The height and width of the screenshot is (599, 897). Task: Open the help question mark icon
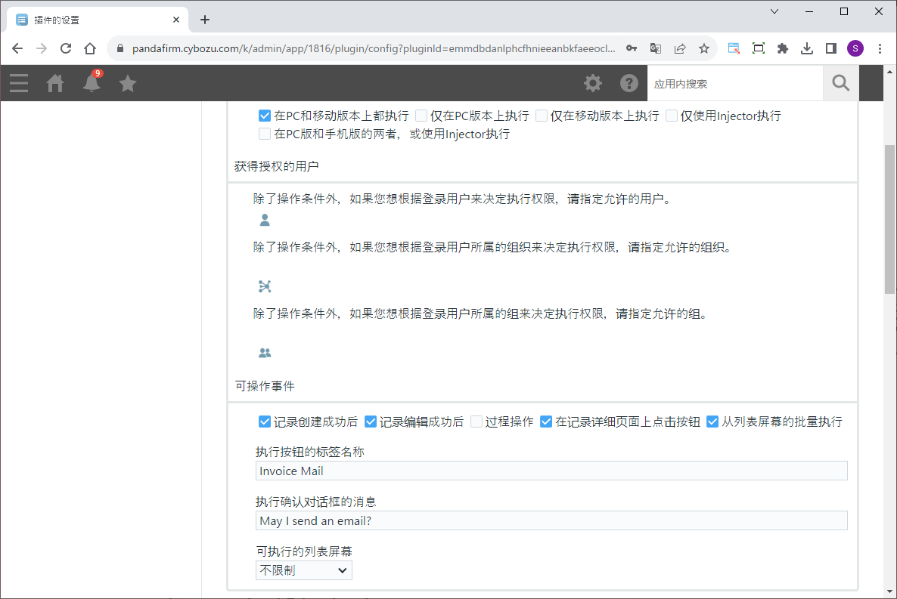point(629,83)
